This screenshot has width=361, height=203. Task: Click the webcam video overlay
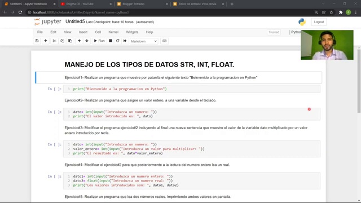(x=327, y=45)
